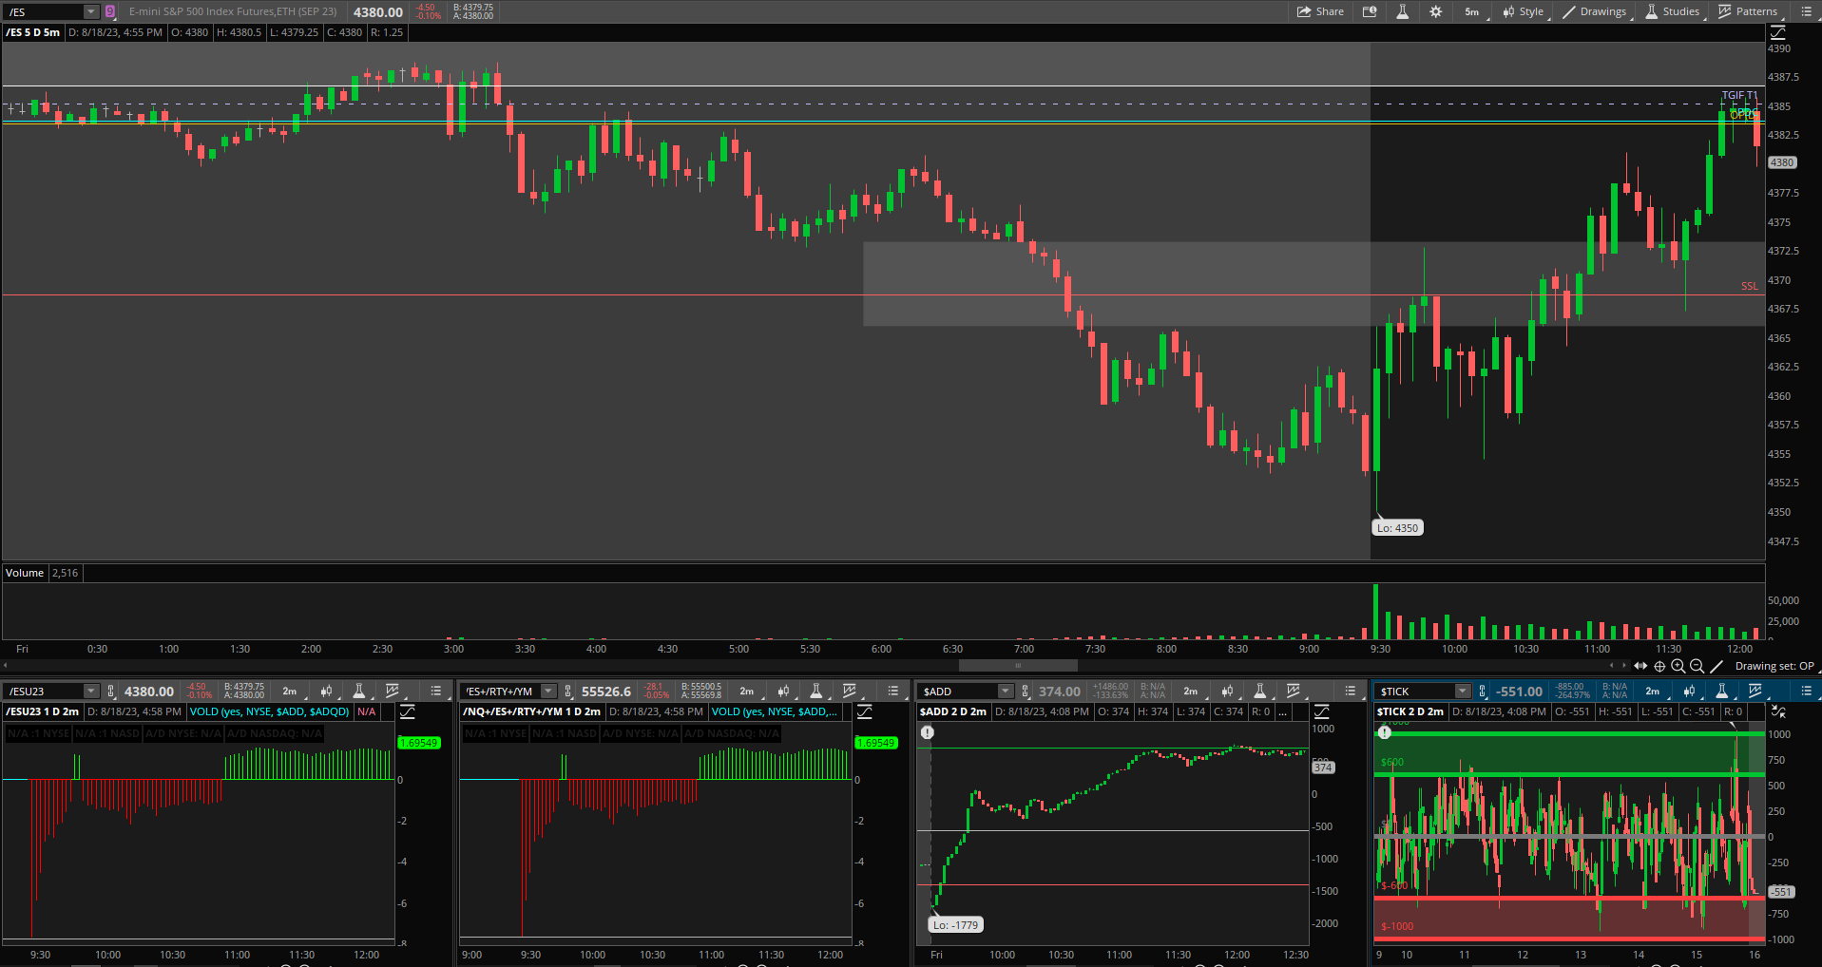Click the main chart horizontal scrollbar thumb
Image resolution: width=1822 pixels, height=967 pixels.
[1018, 666]
